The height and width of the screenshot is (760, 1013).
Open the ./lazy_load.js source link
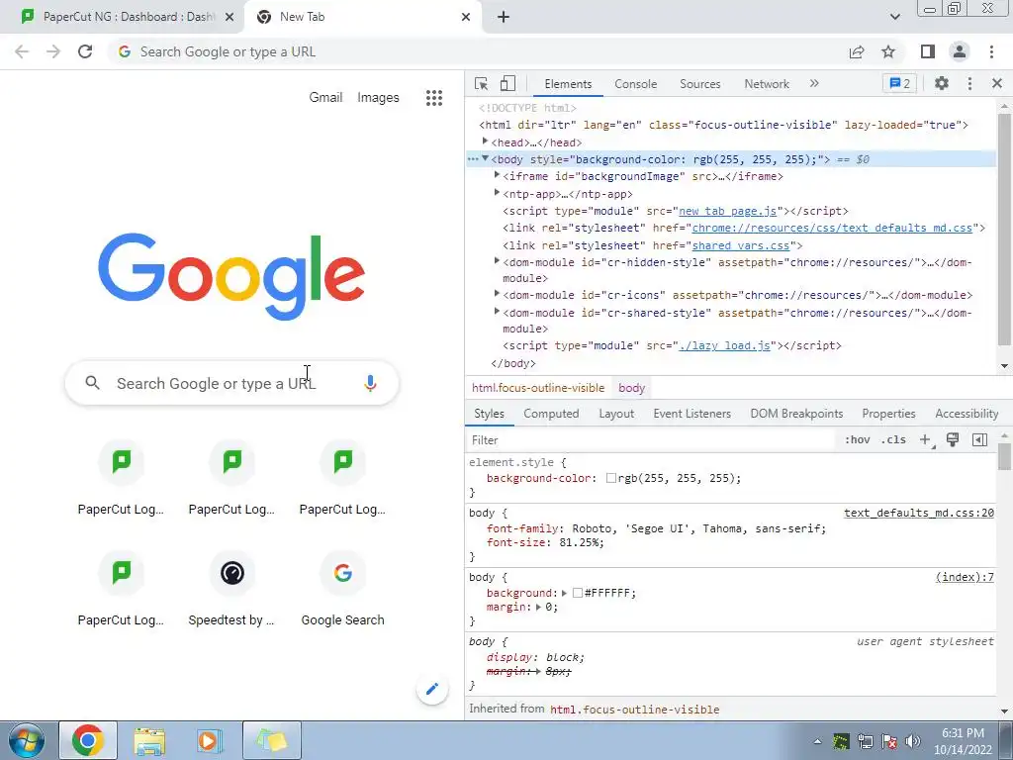[724, 345]
